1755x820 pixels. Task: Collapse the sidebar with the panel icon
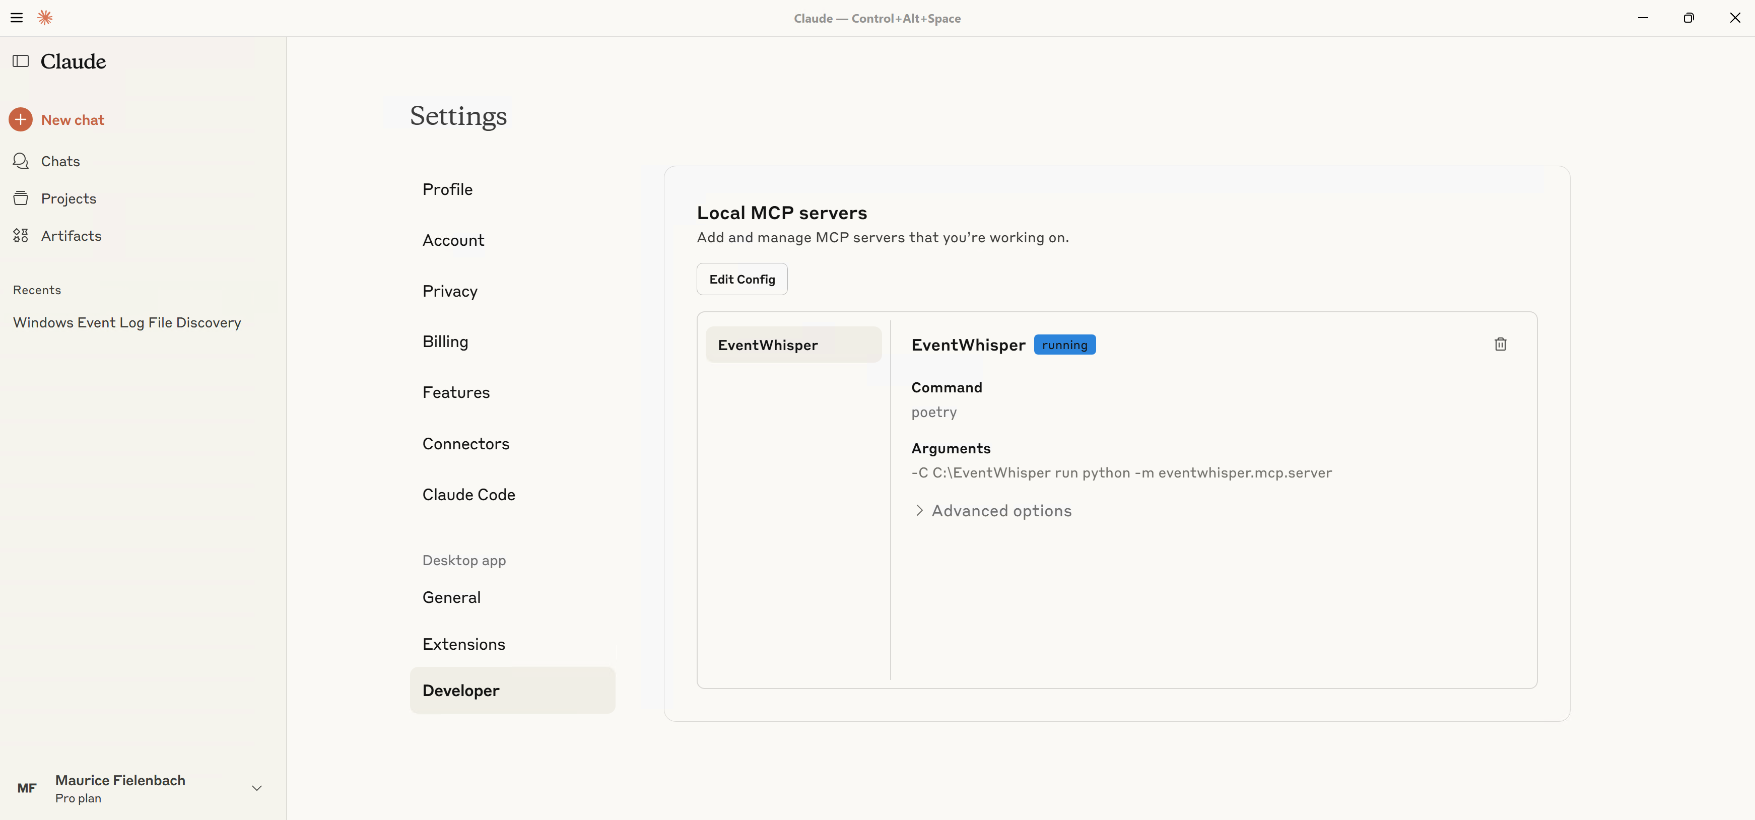(21, 61)
